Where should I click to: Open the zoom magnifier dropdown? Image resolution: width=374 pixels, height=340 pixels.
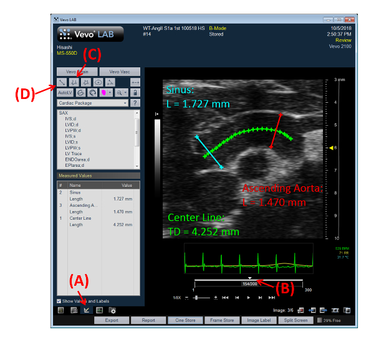click(x=125, y=92)
